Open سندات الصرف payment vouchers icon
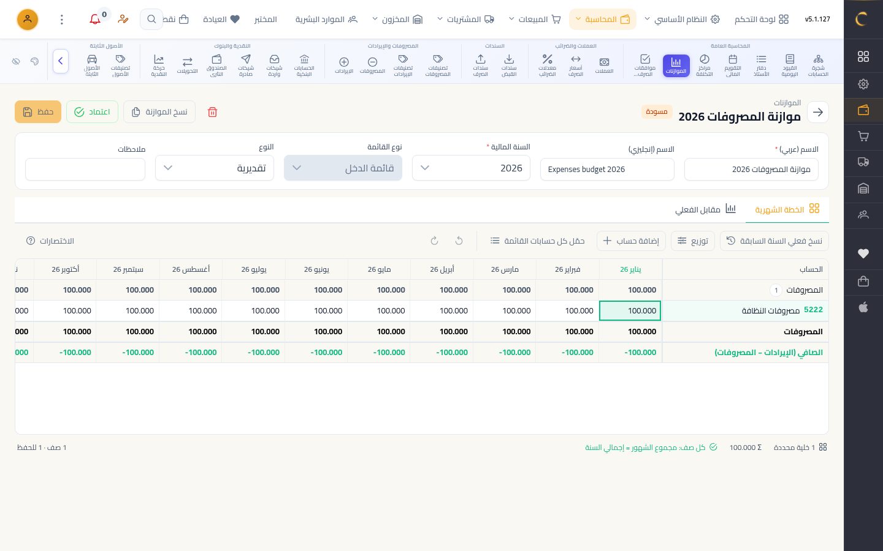Screen dimensions: 883x551 point(481,66)
